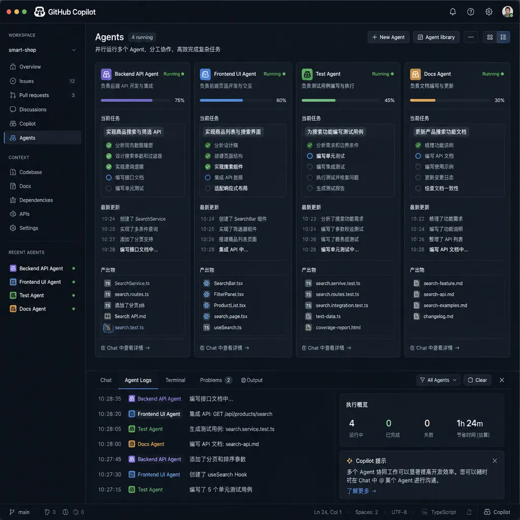Open the notifications bell

pos(452,12)
